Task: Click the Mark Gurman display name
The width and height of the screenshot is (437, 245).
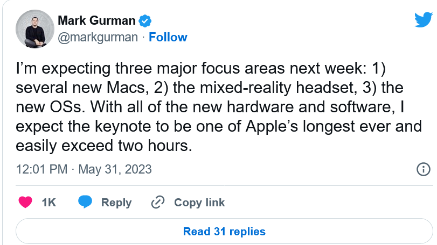Action: pos(96,21)
